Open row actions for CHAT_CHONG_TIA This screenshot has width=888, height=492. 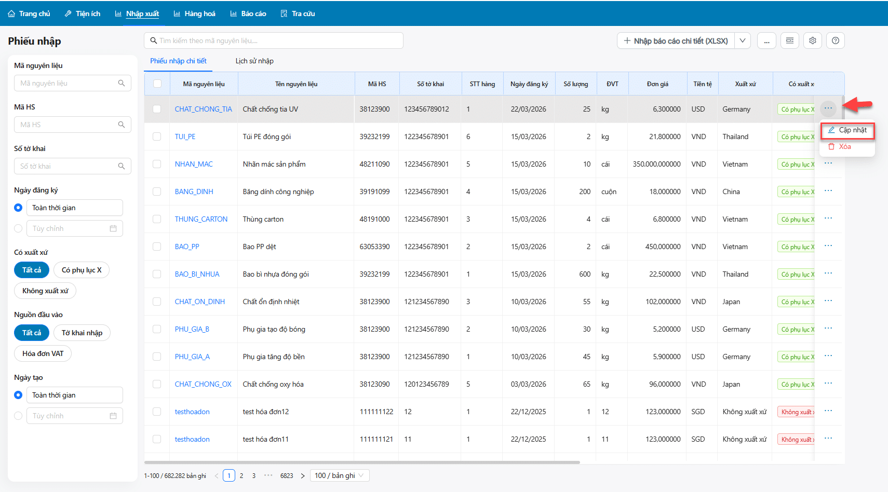tap(828, 108)
